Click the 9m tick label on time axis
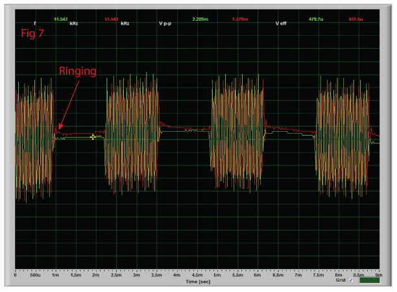 [379, 275]
